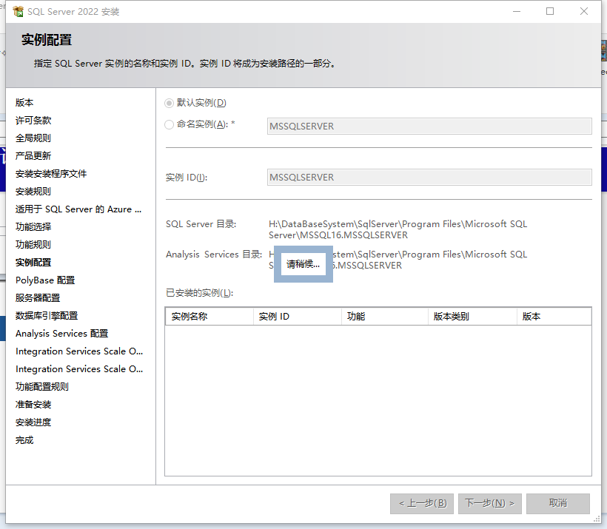Open 数据库引擎配置 step
Image resolution: width=607 pixels, height=529 pixels.
pyautogui.click(x=47, y=316)
